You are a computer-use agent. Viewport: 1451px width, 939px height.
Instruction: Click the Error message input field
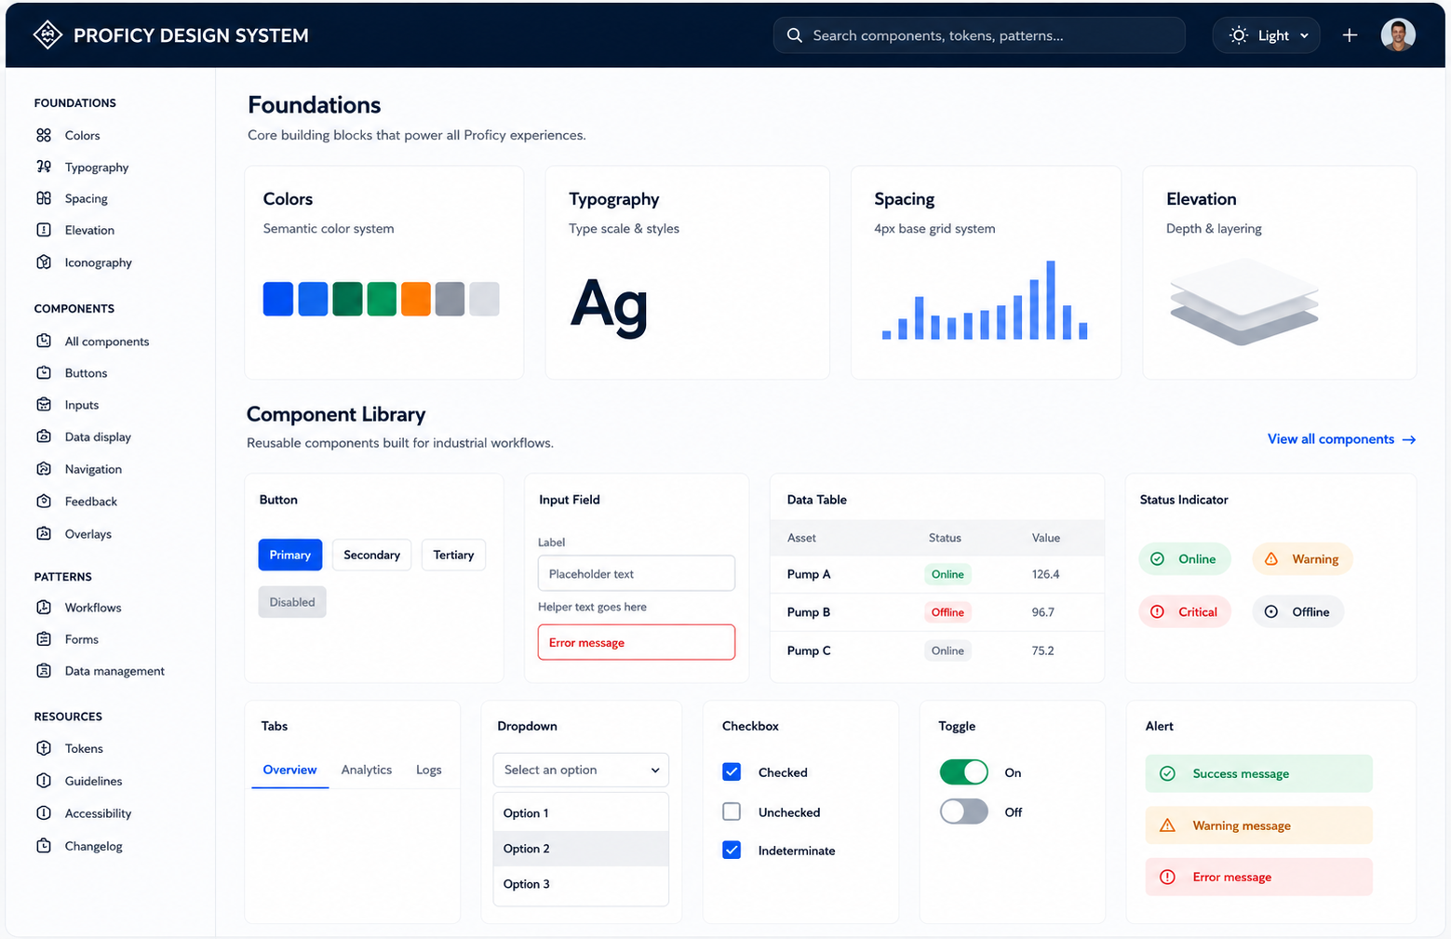[x=637, y=642]
